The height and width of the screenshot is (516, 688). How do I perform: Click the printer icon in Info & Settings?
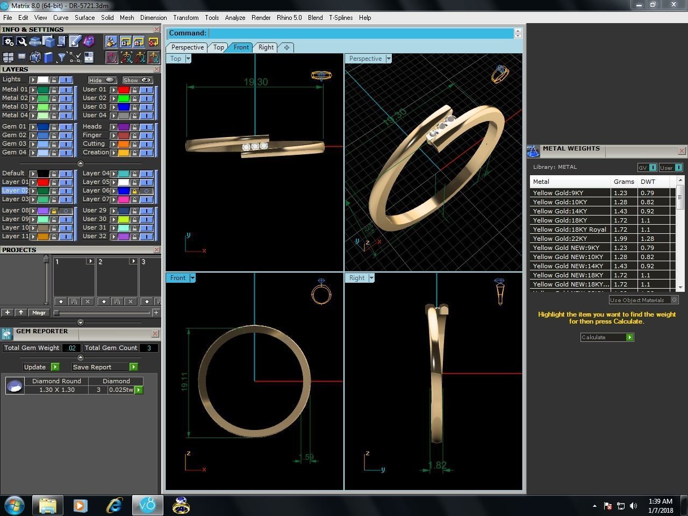coord(35,41)
